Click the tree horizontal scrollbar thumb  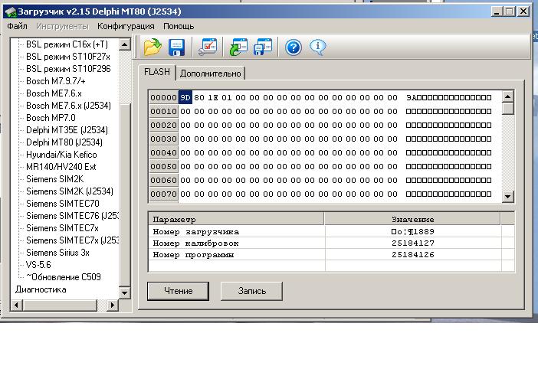click(x=60, y=305)
